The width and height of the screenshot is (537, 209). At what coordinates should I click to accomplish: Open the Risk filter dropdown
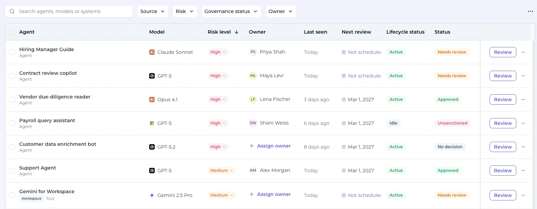tap(185, 11)
